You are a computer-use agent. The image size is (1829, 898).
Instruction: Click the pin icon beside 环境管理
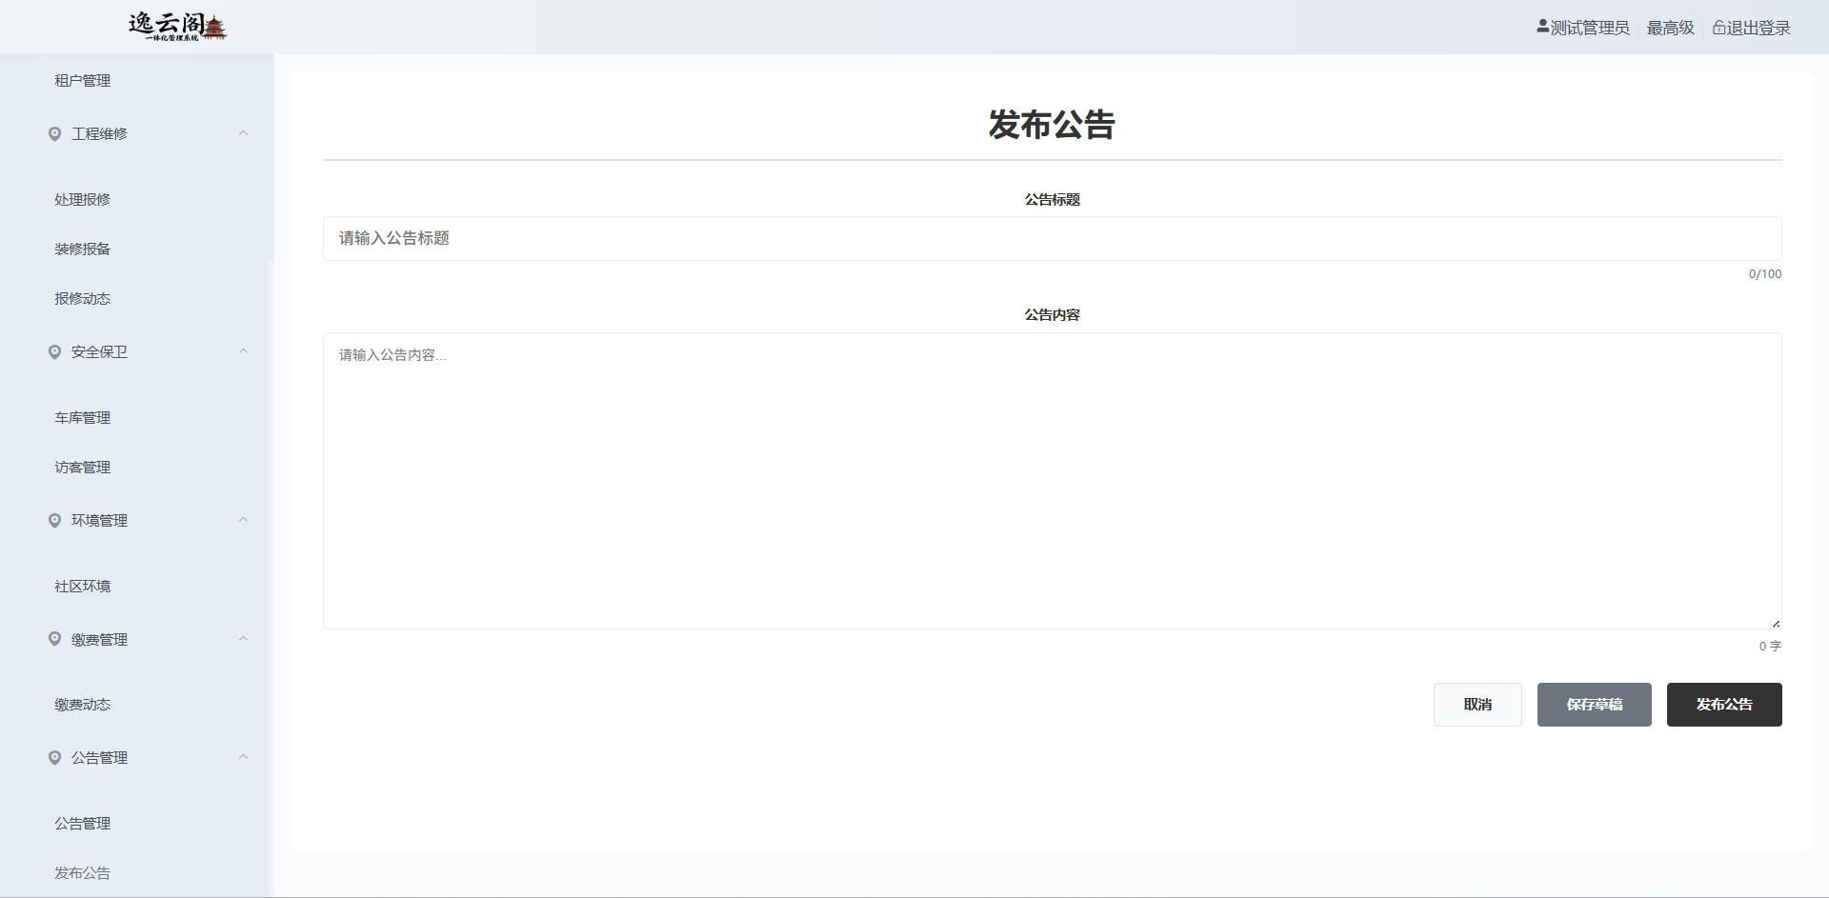[x=54, y=521]
